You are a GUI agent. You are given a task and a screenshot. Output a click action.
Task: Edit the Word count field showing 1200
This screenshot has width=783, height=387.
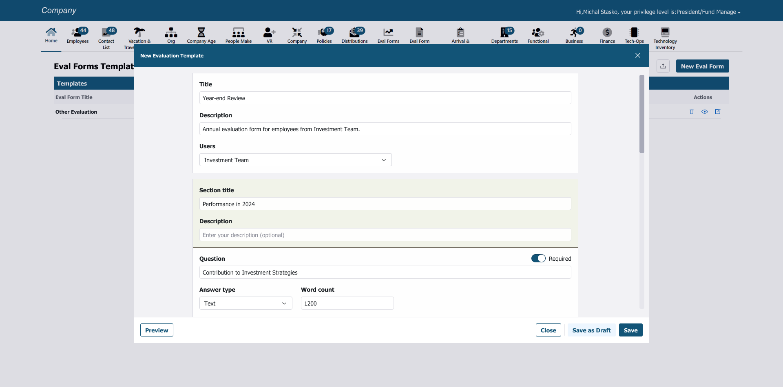[347, 303]
